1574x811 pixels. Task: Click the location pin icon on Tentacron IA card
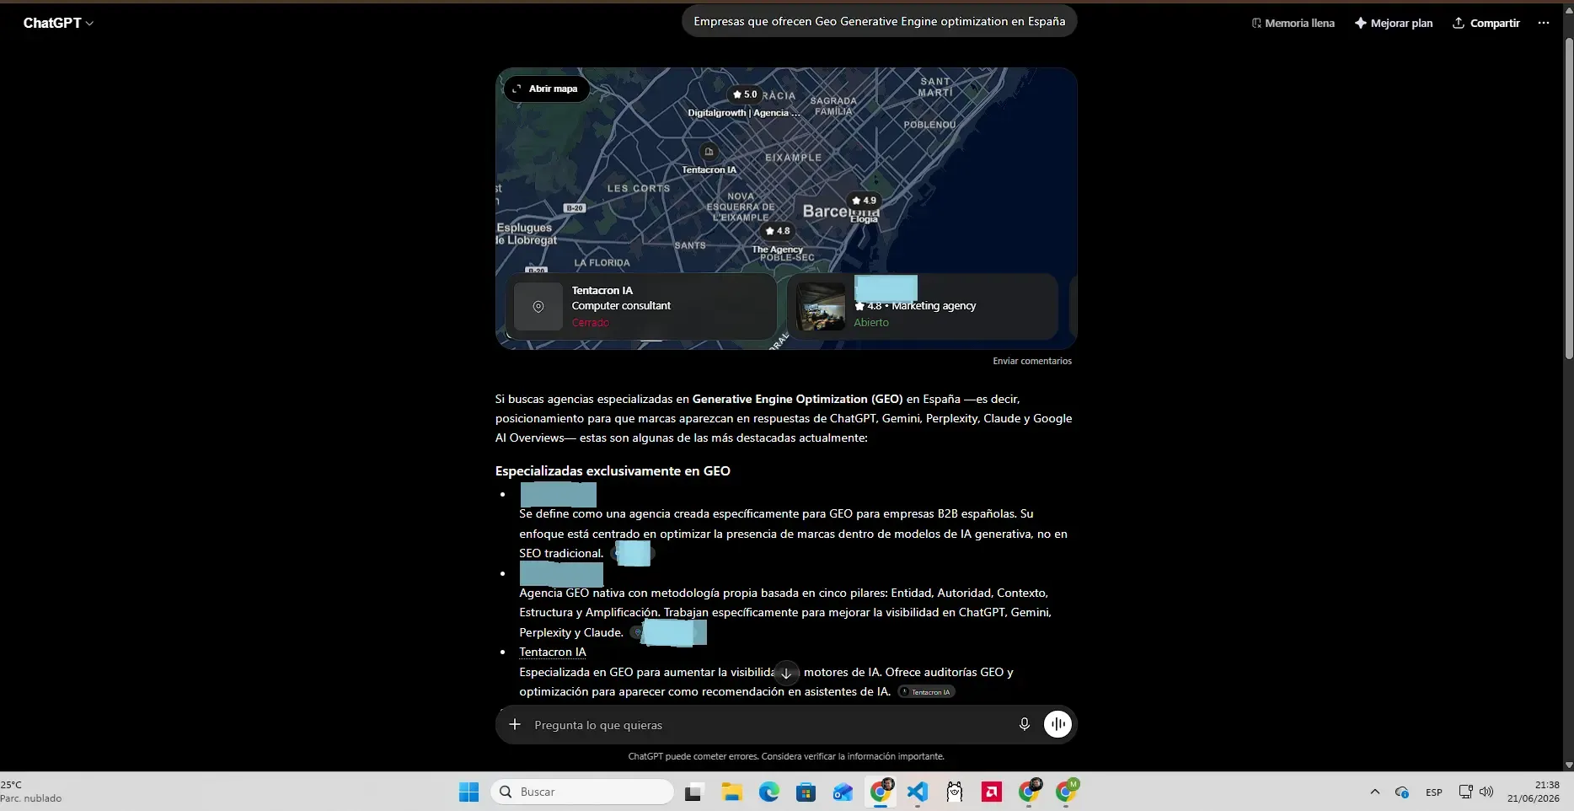coord(538,306)
